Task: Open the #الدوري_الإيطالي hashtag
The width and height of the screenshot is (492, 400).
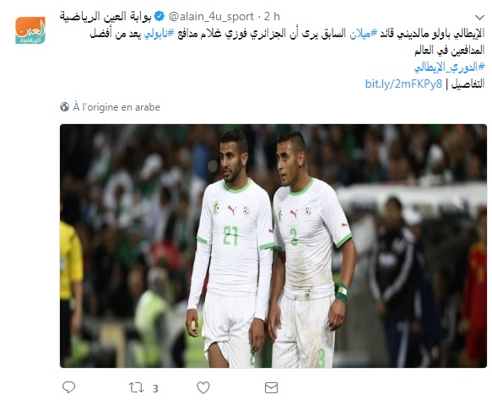Action: 449,68
